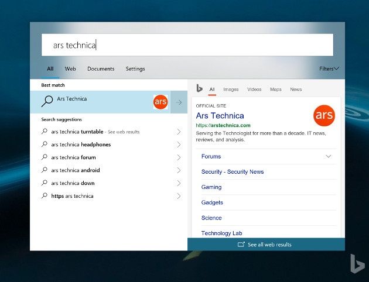Screen dimensions: 369x282
Task: Select 'ars technica android' suggestion text
Action: [76, 170]
